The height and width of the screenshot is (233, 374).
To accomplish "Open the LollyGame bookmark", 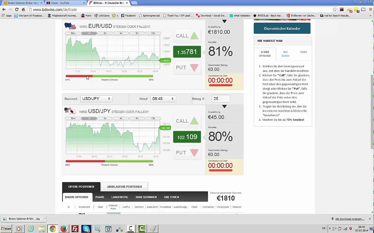I will (102, 16).
